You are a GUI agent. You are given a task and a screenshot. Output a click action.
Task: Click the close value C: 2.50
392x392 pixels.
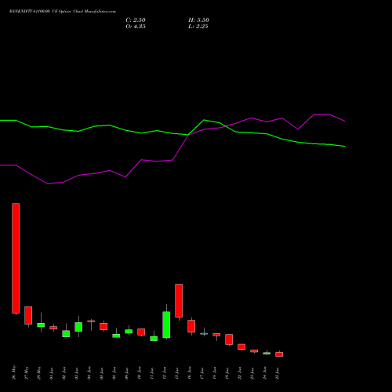[x=136, y=20]
